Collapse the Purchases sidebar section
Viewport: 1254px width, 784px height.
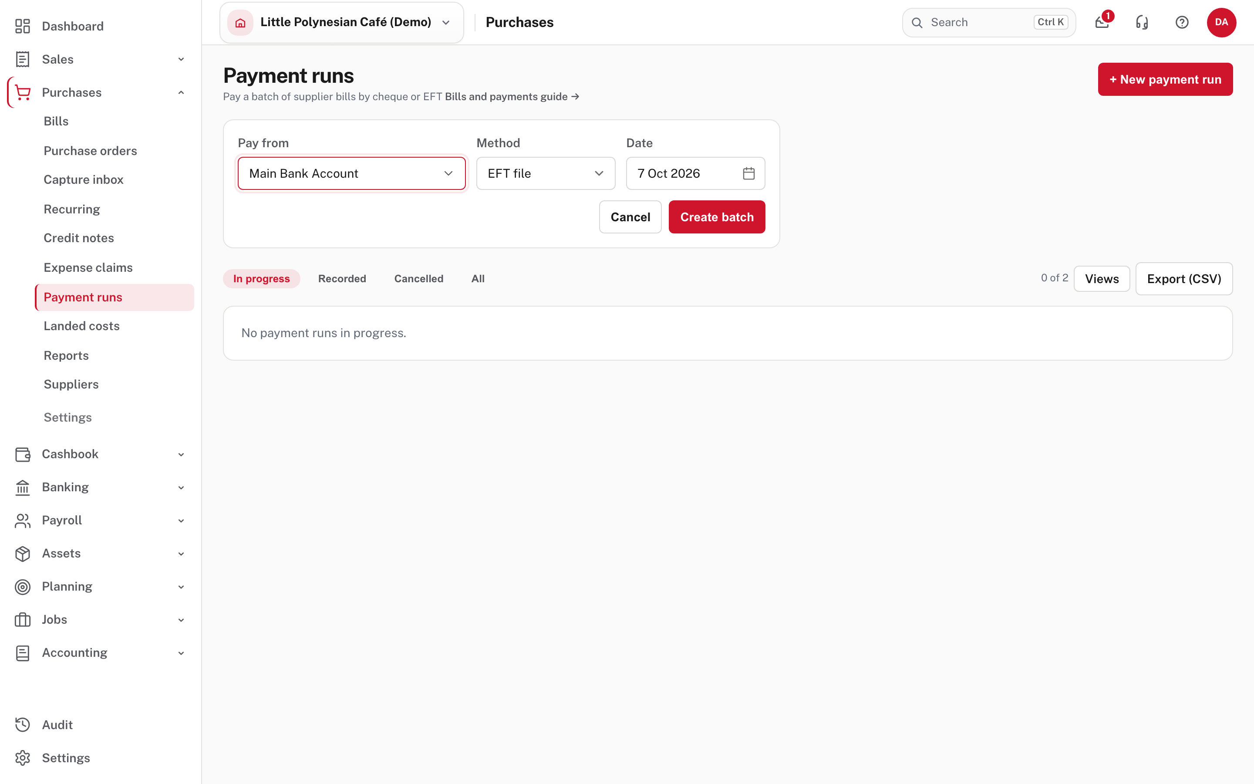[181, 92]
